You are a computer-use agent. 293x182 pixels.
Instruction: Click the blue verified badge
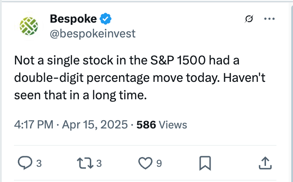point(106,19)
